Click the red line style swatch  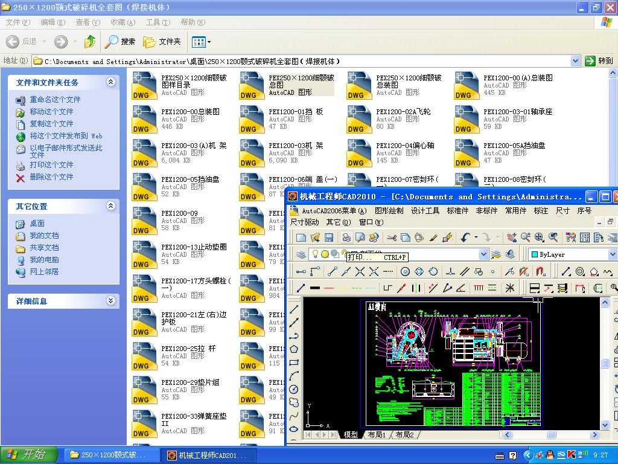coord(329,288)
